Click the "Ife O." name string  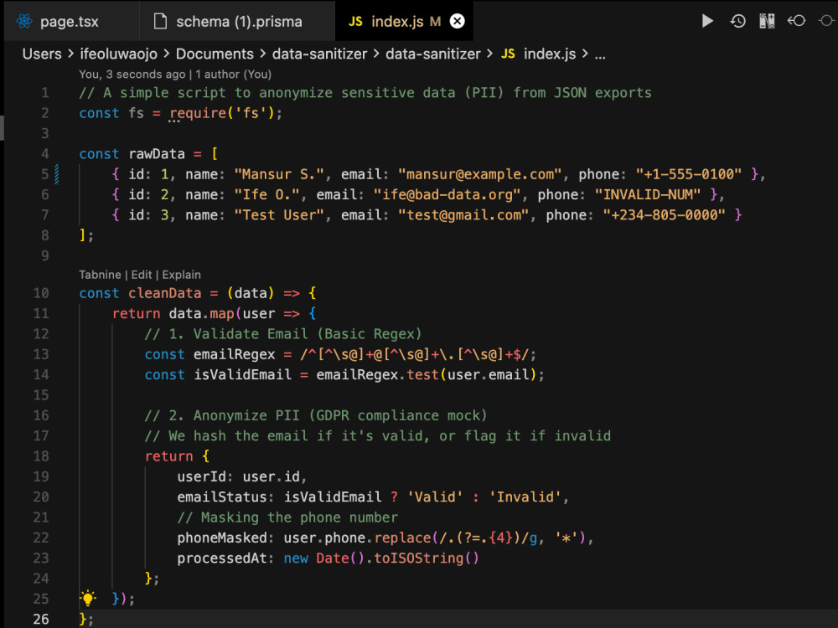266,194
